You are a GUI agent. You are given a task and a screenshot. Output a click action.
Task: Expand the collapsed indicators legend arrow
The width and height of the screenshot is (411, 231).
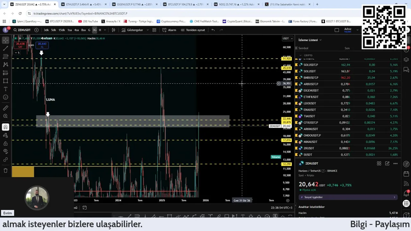(17, 53)
